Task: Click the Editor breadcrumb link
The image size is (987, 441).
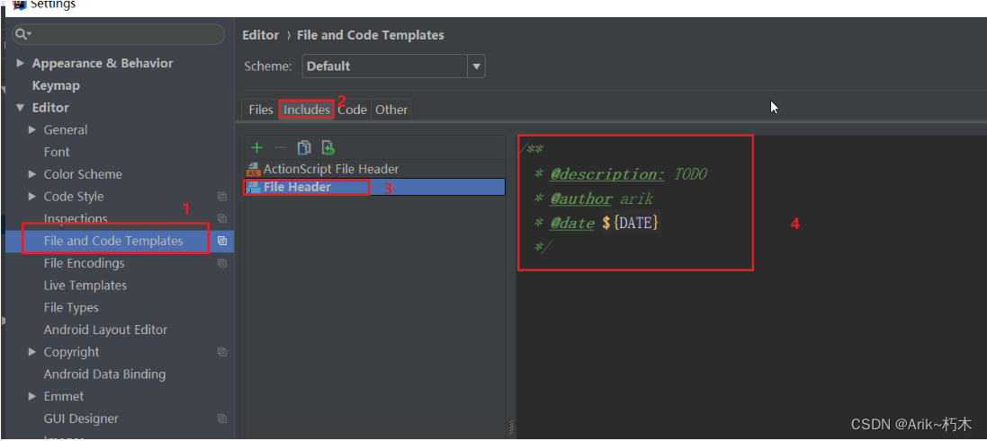Action: pyautogui.click(x=261, y=35)
